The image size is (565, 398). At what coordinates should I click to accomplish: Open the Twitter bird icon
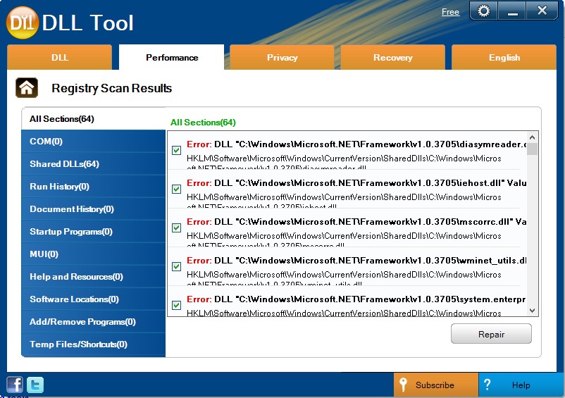(35, 385)
